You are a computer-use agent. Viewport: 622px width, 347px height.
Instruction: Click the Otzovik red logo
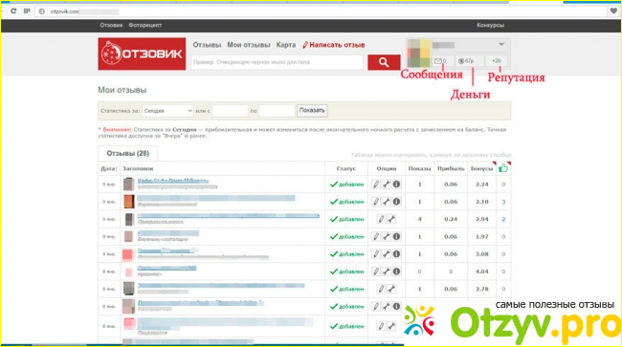[142, 54]
